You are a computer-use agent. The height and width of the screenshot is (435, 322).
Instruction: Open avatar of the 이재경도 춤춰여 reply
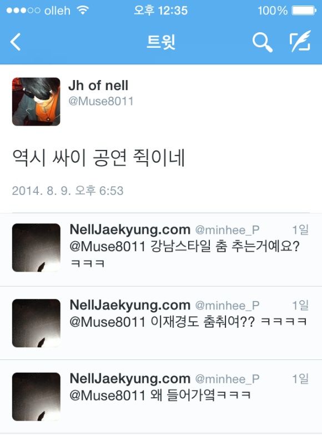[x=36, y=323]
